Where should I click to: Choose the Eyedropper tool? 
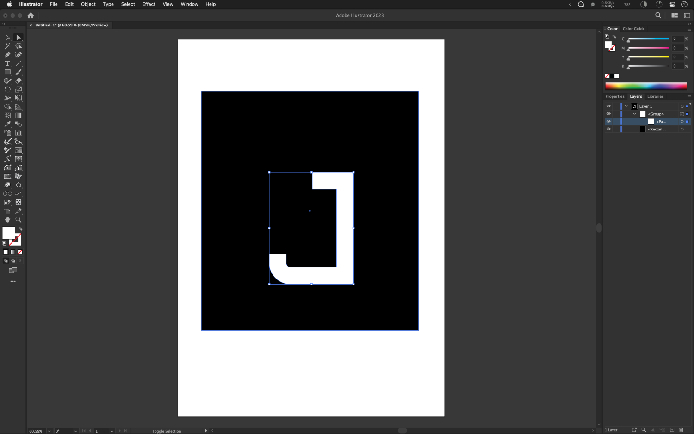tap(7, 124)
